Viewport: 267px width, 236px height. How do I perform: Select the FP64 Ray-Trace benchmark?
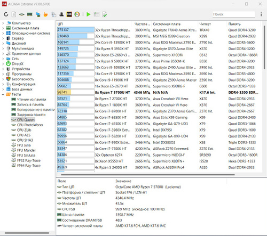point(29,166)
